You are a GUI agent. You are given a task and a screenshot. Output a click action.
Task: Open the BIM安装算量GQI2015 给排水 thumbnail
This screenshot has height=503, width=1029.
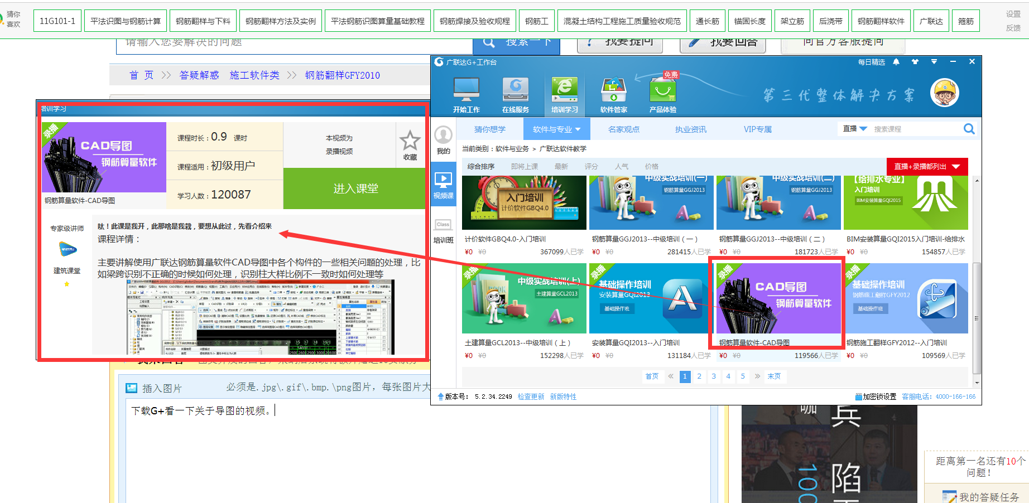(x=906, y=202)
